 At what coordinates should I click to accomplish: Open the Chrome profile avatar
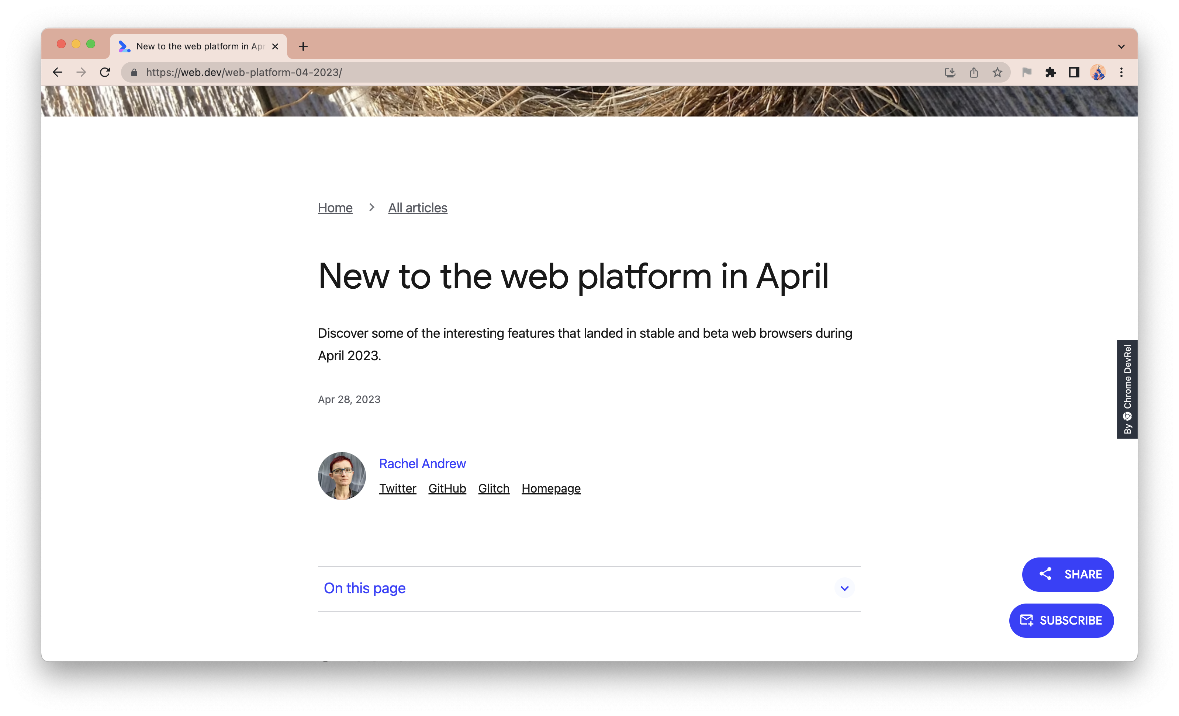(x=1099, y=72)
